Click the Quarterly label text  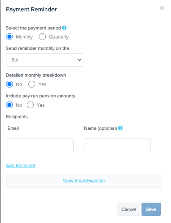click(59, 37)
